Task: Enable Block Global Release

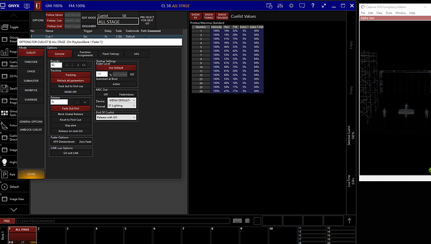Action: click(x=71, y=114)
